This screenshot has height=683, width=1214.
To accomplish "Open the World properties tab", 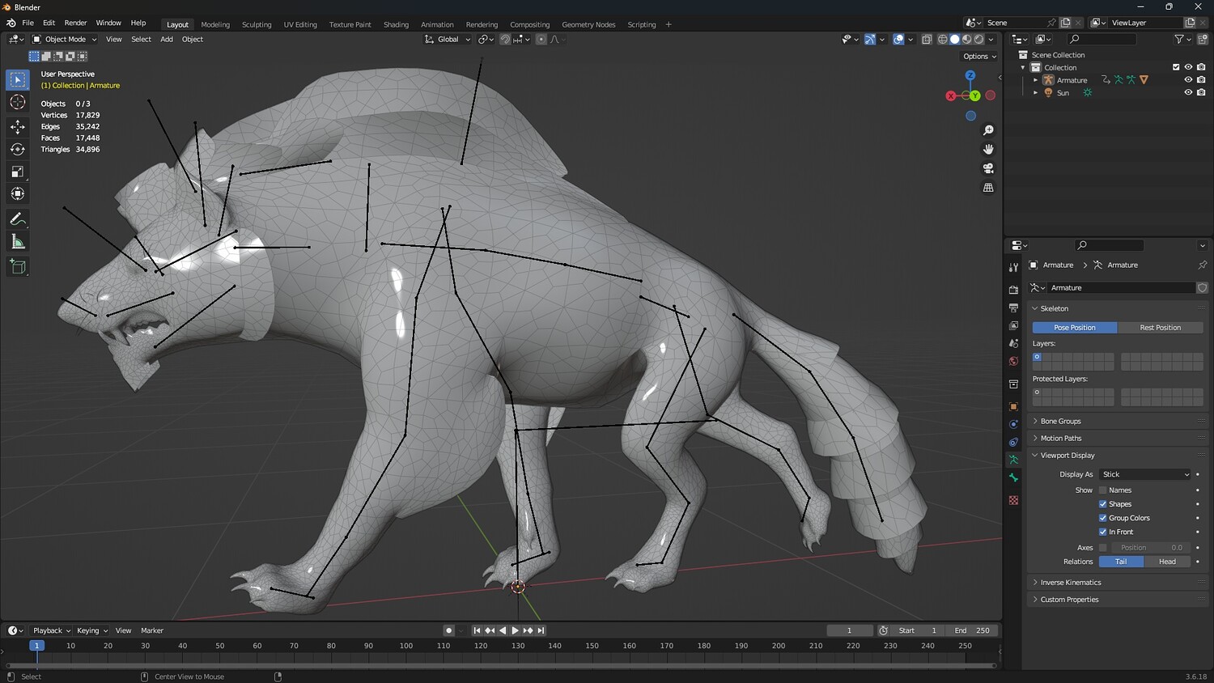I will [x=1013, y=361].
